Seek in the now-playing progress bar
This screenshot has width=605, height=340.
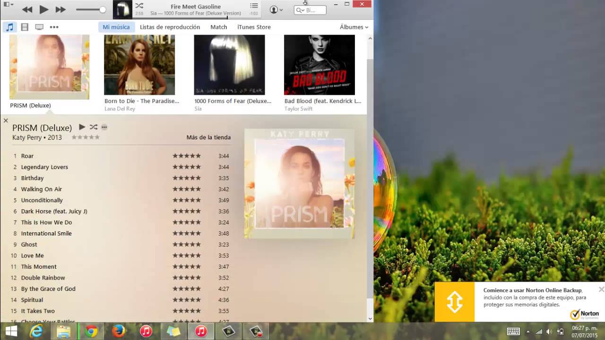[x=196, y=18]
